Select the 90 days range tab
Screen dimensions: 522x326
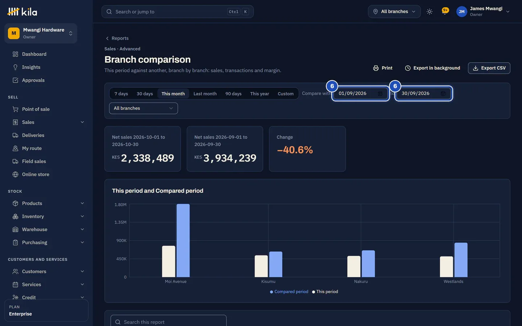pos(233,93)
